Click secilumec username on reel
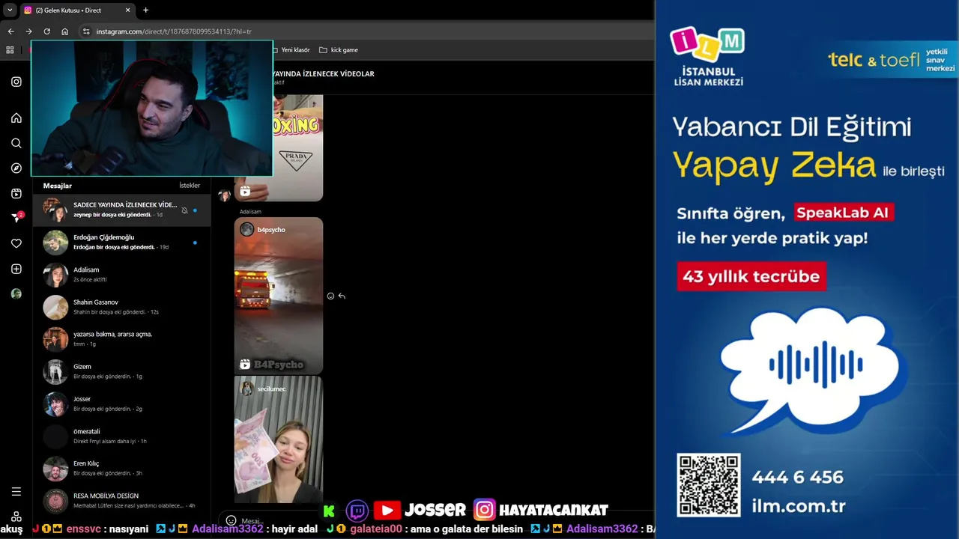 [272, 389]
